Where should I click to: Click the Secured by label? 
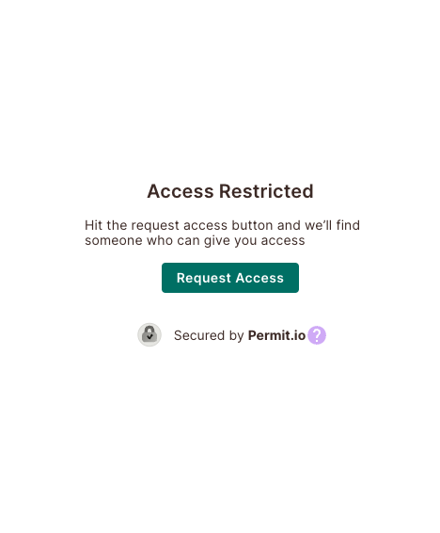pyautogui.click(x=209, y=335)
